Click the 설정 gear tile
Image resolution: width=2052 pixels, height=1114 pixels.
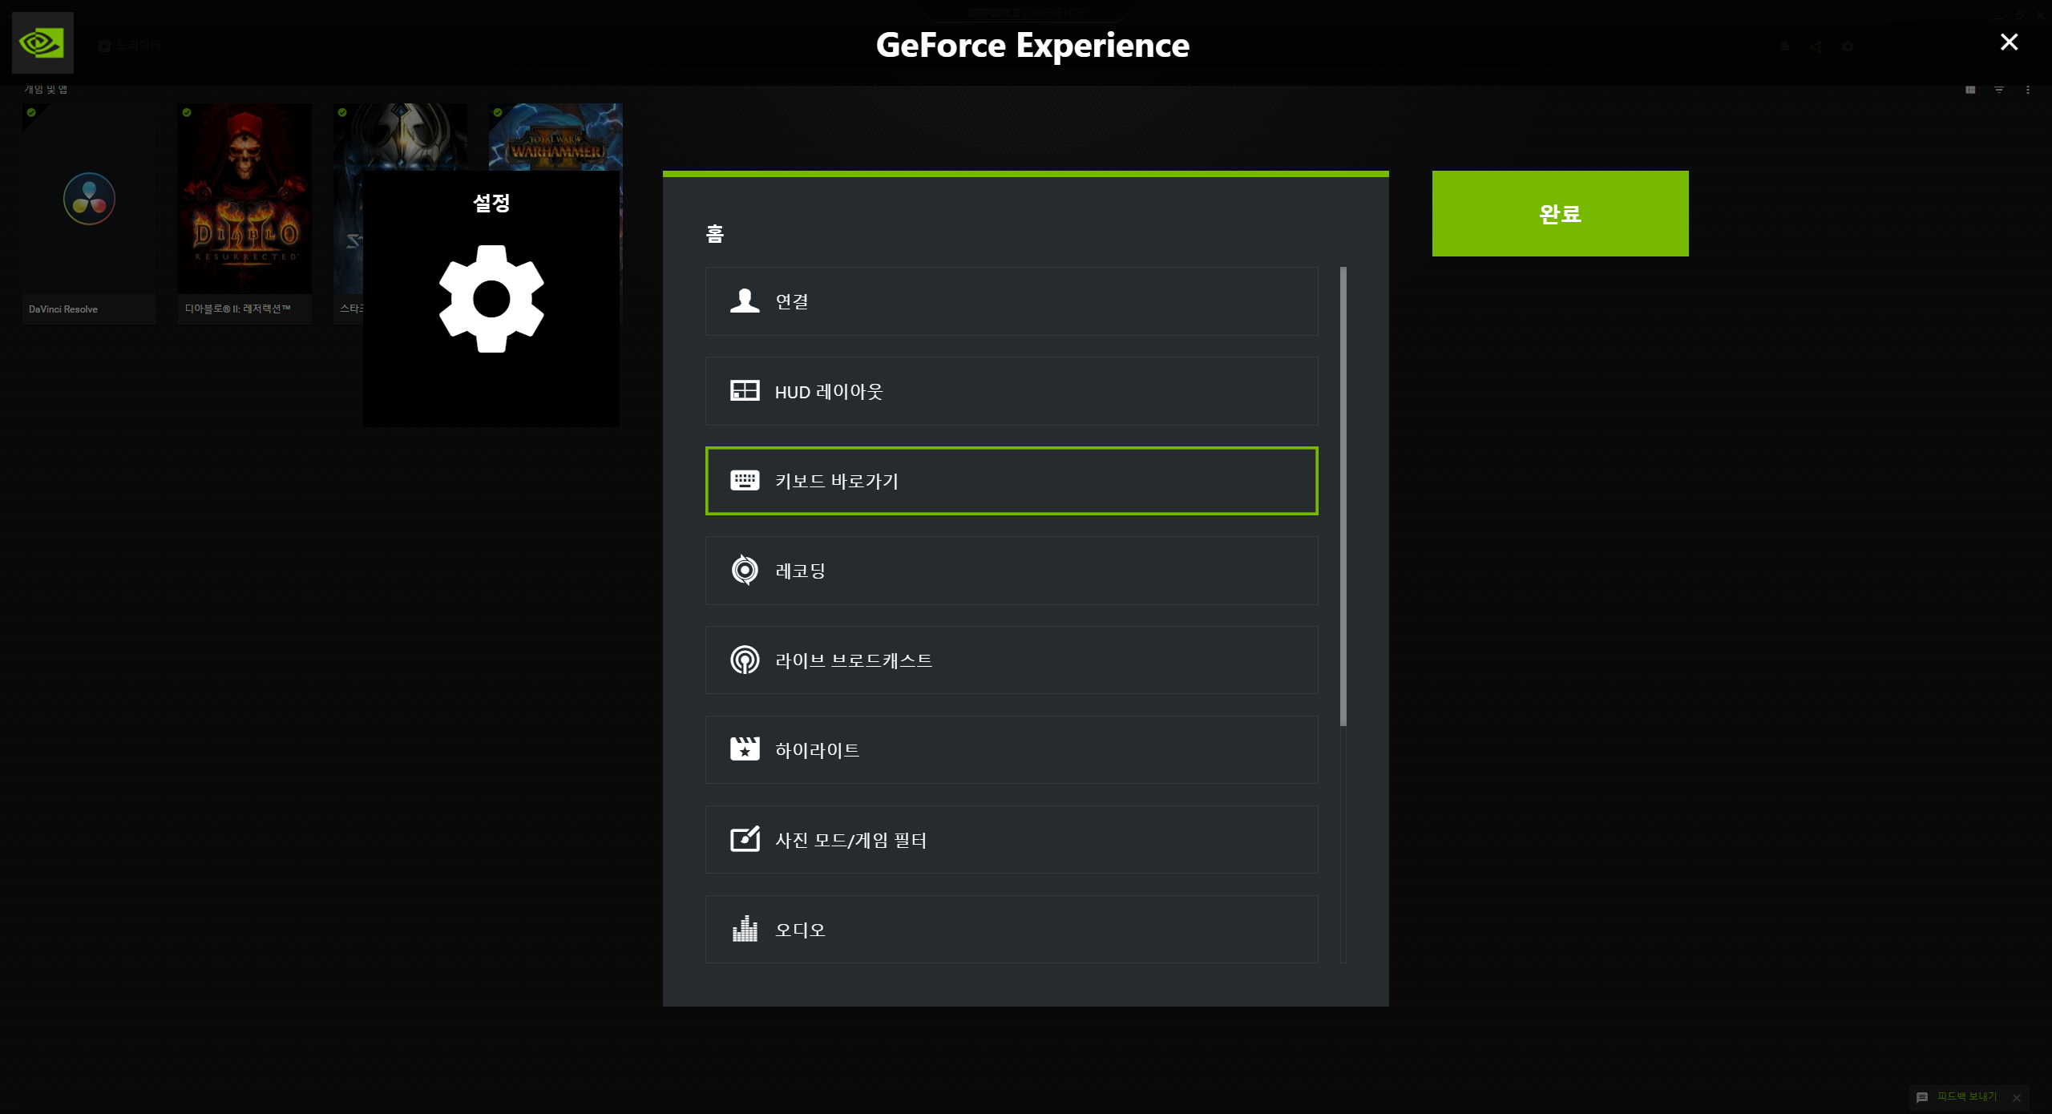tap(491, 298)
